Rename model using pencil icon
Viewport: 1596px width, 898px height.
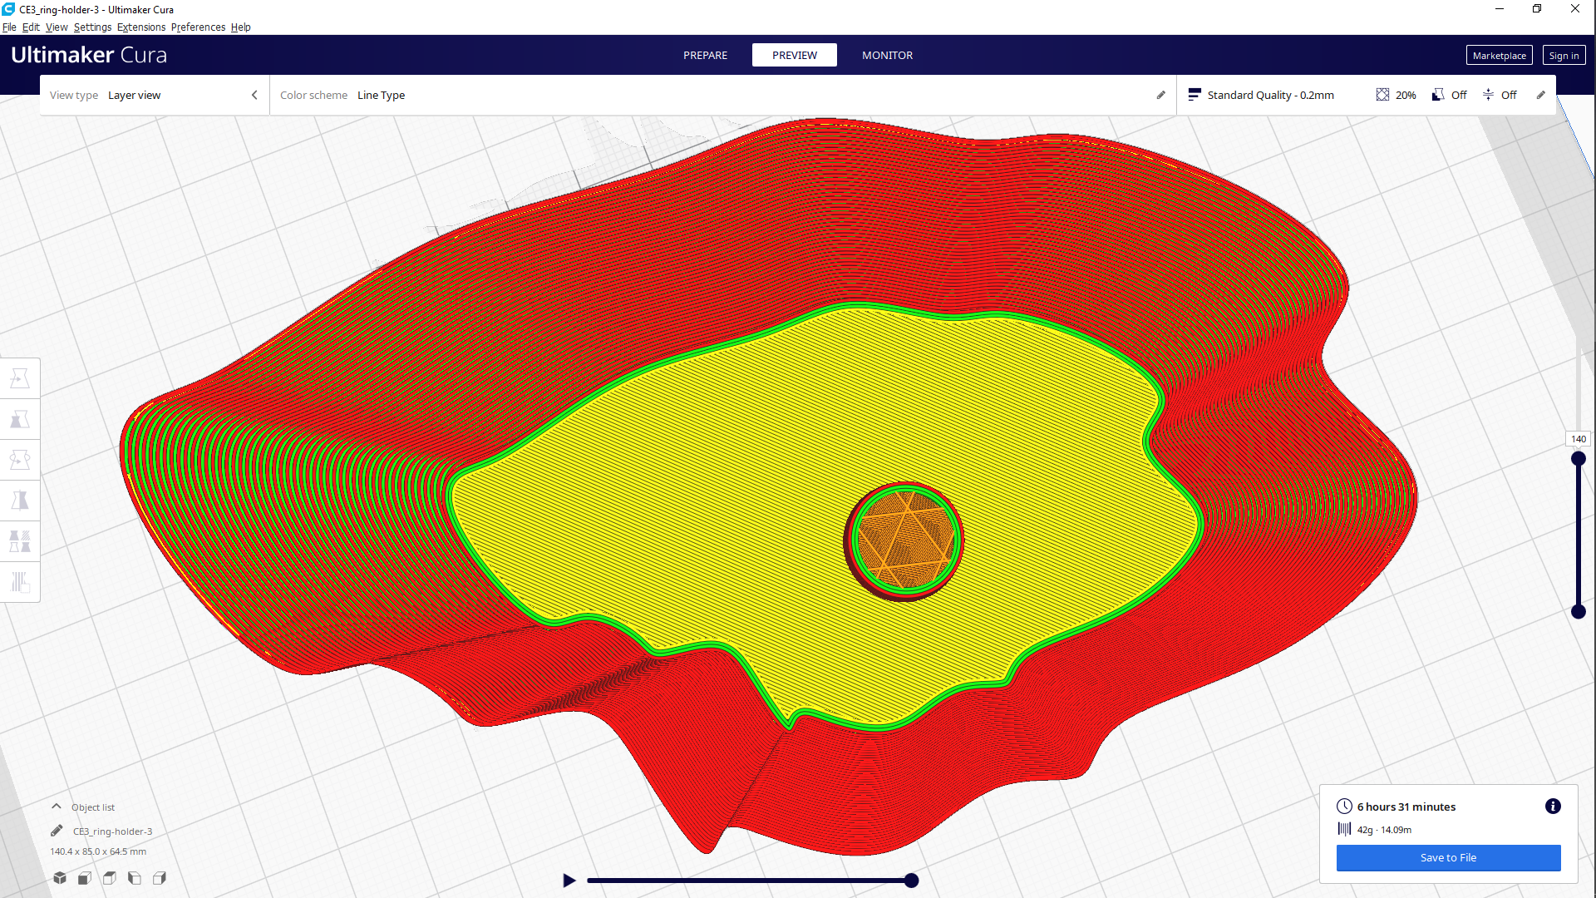coord(57,831)
